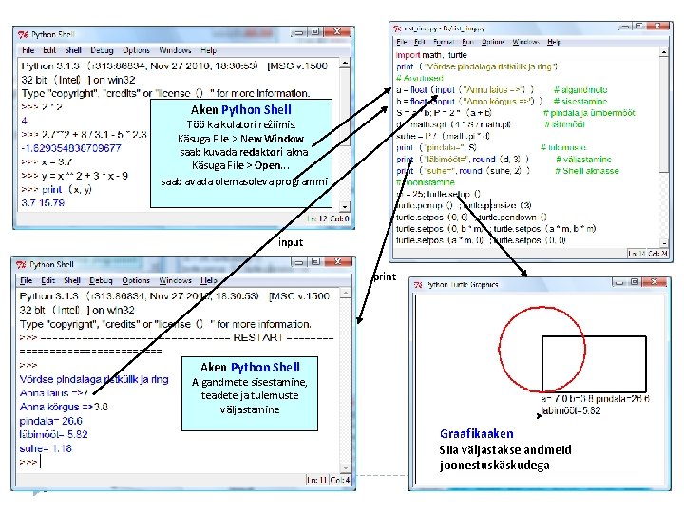Minimize the bottom Python Shell window
This screenshot has width=684, height=513.
pos(299,262)
